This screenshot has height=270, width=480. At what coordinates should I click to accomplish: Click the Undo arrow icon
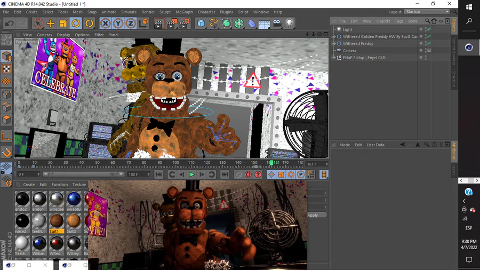[9, 23]
